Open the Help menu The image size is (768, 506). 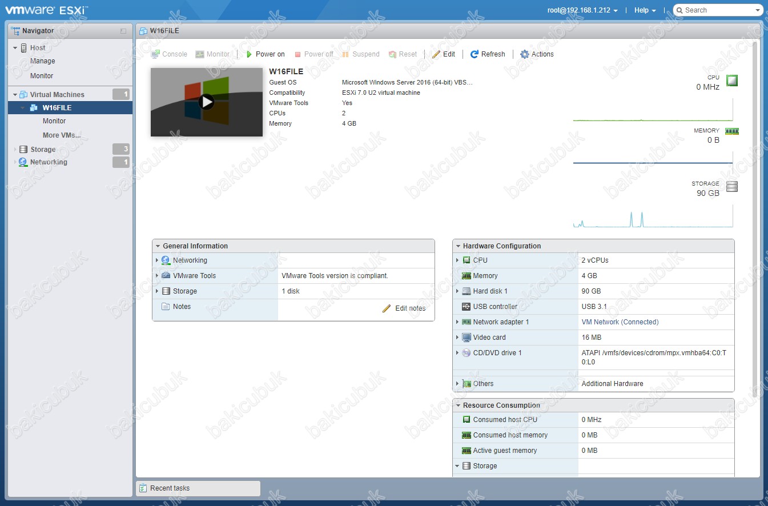pos(645,10)
